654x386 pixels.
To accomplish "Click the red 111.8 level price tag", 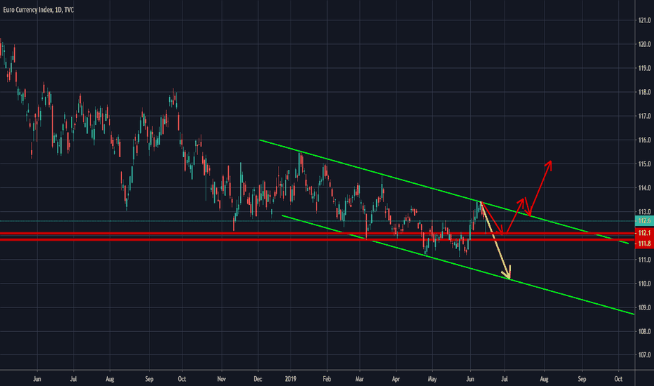I will [644, 244].
